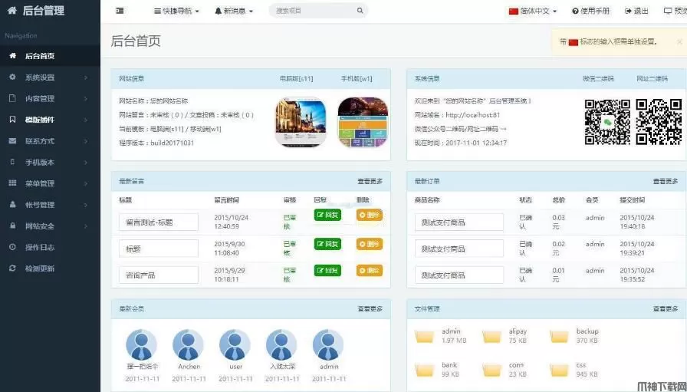Expand 系统设置 in the sidebar
687x392 pixels.
[40, 77]
